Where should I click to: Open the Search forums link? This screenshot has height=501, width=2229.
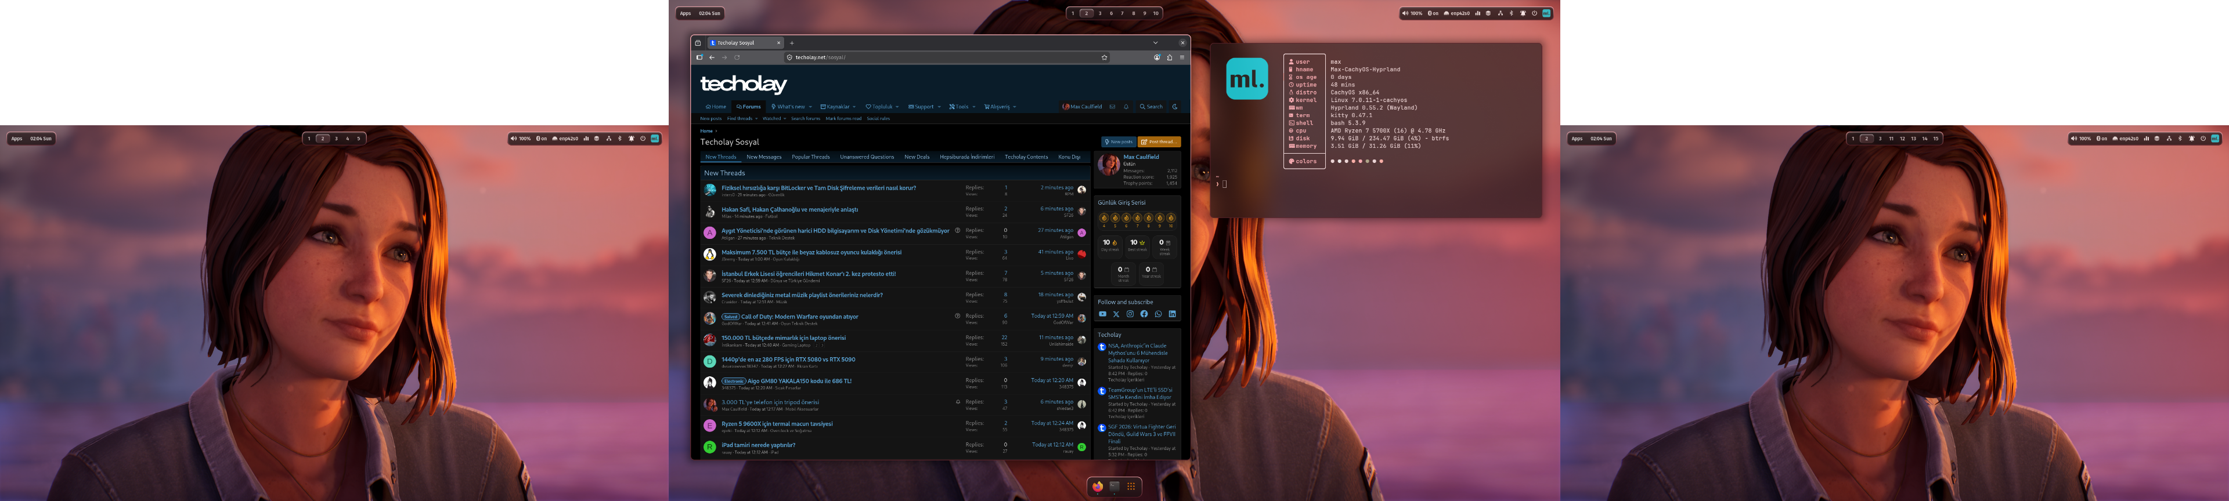tap(806, 118)
